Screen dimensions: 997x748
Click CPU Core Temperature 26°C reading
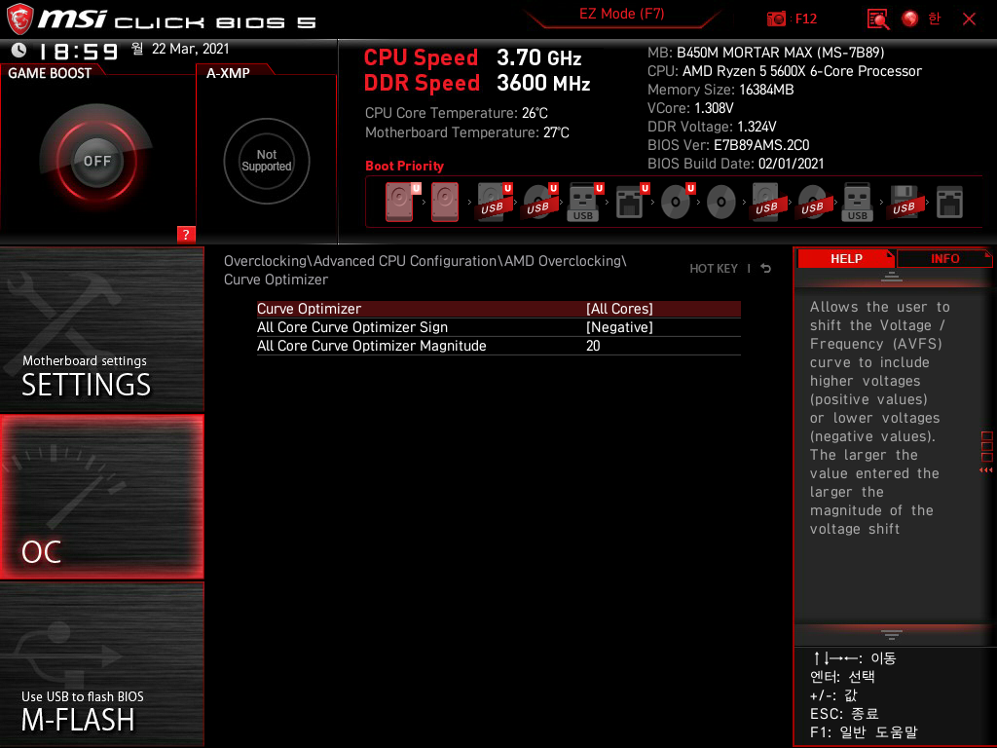pyautogui.click(x=456, y=113)
